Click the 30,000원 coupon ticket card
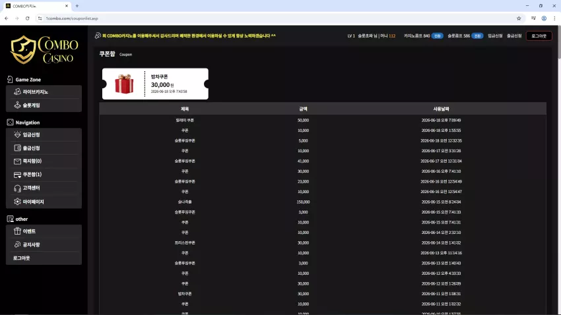Image resolution: width=561 pixels, height=315 pixels. click(155, 84)
